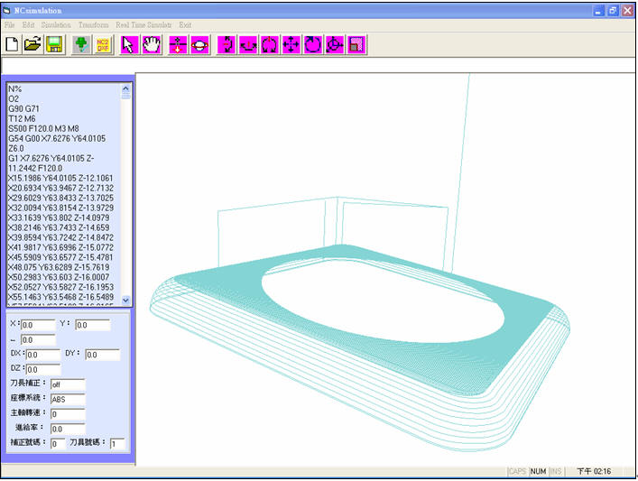The width and height of the screenshot is (638, 481).
Task: Select the S500 F120.0 M3 M8 line
Action: 43,128
